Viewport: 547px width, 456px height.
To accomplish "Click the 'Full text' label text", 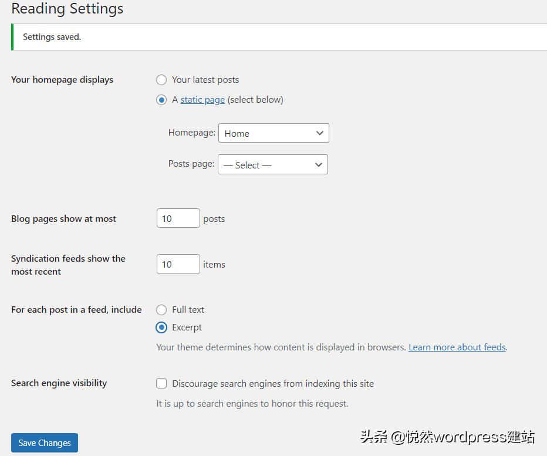I will [x=188, y=310].
